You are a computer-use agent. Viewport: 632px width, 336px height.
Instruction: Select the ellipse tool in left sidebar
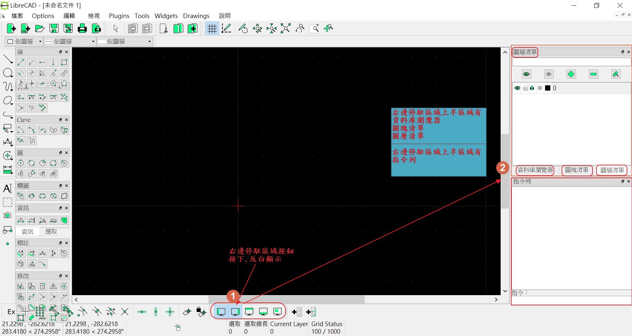coord(8,100)
